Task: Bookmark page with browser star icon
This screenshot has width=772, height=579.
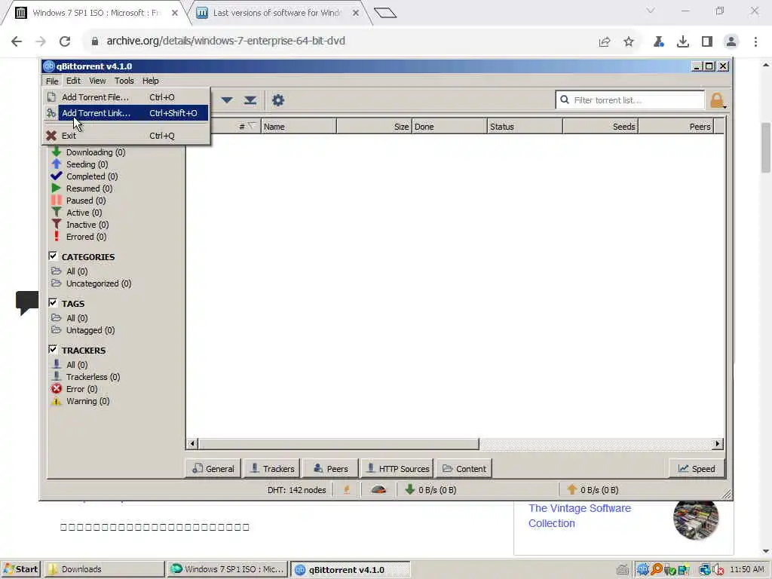Action: [629, 42]
